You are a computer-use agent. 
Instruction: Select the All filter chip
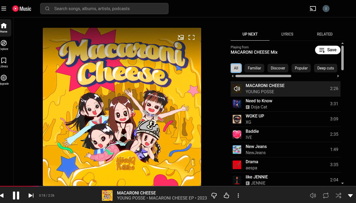tap(236, 68)
